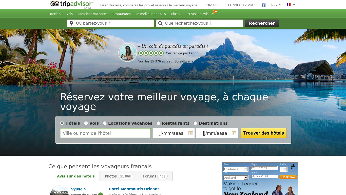Select the Vols radio button
The height and width of the screenshot is (195, 346).
click(86, 123)
